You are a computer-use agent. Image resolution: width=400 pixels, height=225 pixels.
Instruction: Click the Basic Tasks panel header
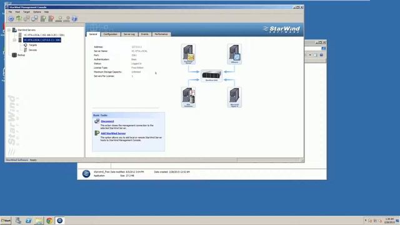(128, 115)
